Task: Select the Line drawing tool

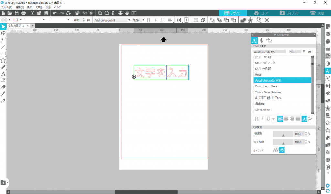Action: click(x=3, y=47)
